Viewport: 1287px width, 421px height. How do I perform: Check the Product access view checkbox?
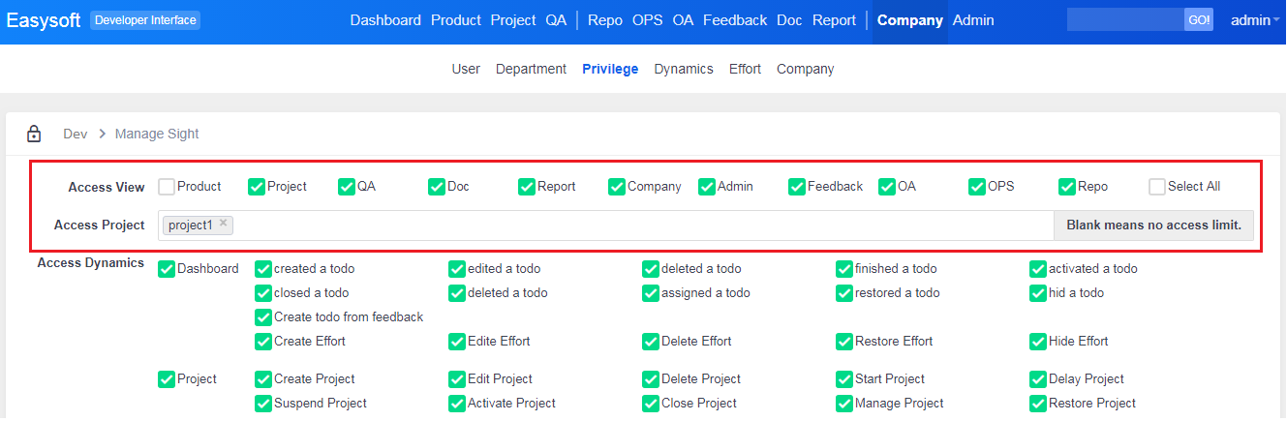[x=167, y=187]
